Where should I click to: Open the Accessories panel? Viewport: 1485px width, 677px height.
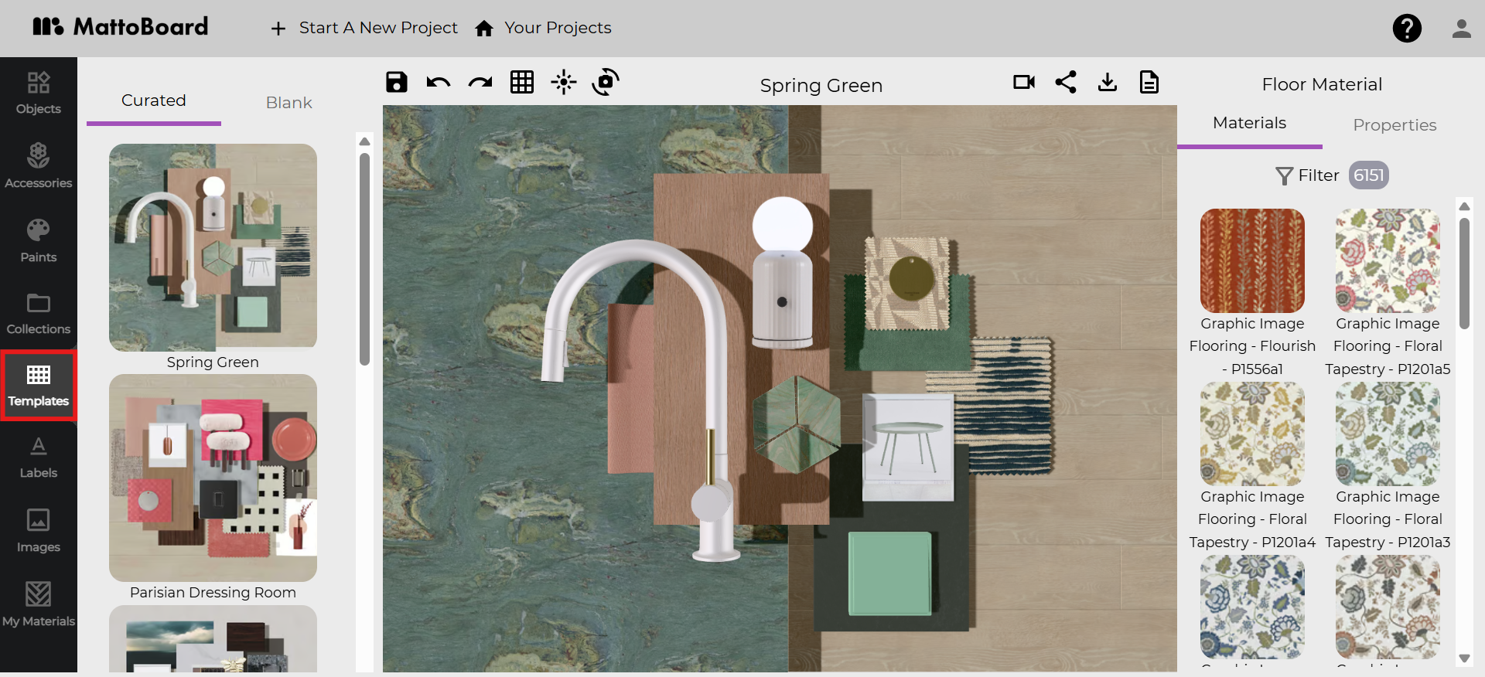click(39, 166)
